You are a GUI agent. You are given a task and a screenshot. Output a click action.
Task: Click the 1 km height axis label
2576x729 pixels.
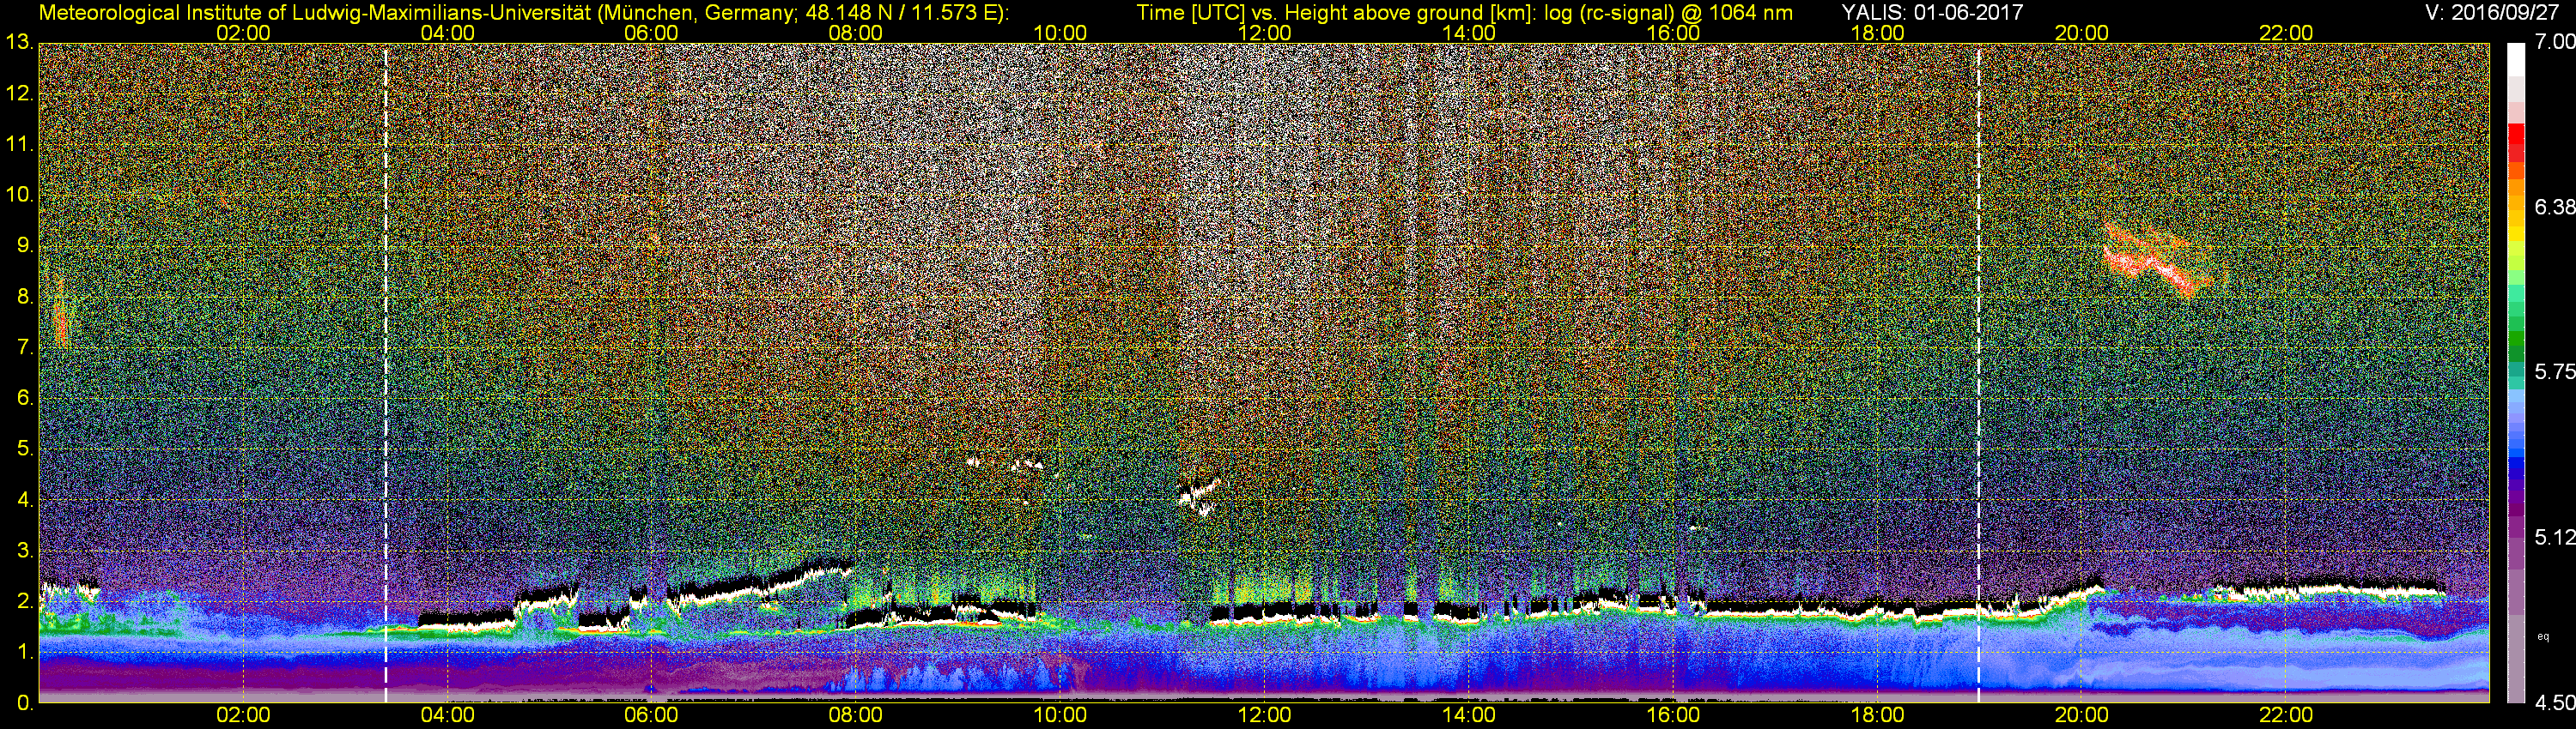[24, 651]
